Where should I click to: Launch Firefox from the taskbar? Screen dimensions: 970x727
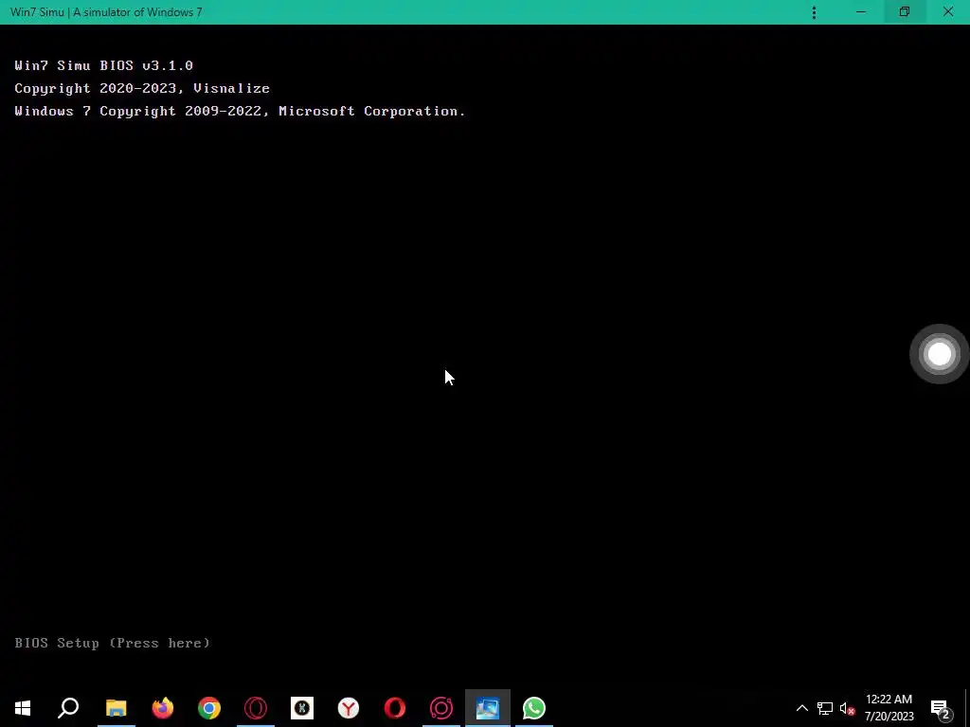[x=163, y=708]
